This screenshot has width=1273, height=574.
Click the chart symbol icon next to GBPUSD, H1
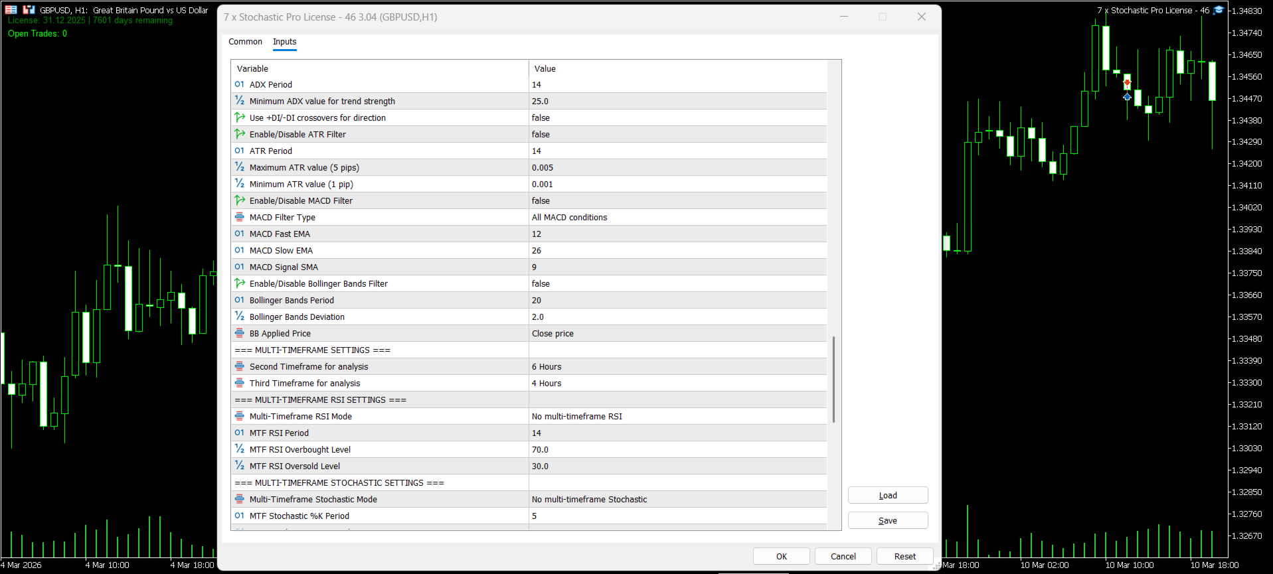pyautogui.click(x=29, y=10)
